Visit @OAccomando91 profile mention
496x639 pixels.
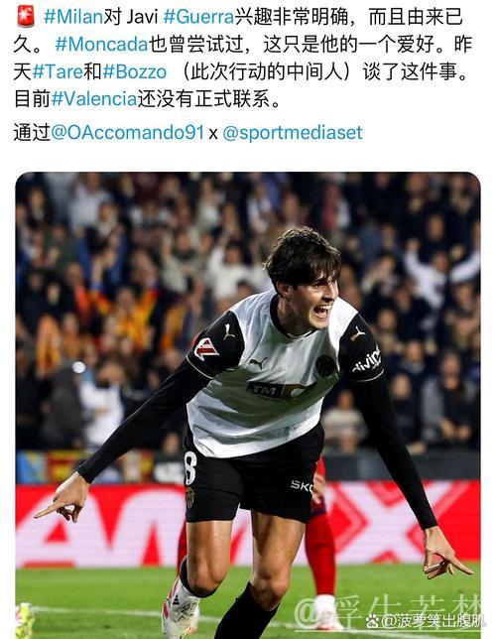[127, 132]
